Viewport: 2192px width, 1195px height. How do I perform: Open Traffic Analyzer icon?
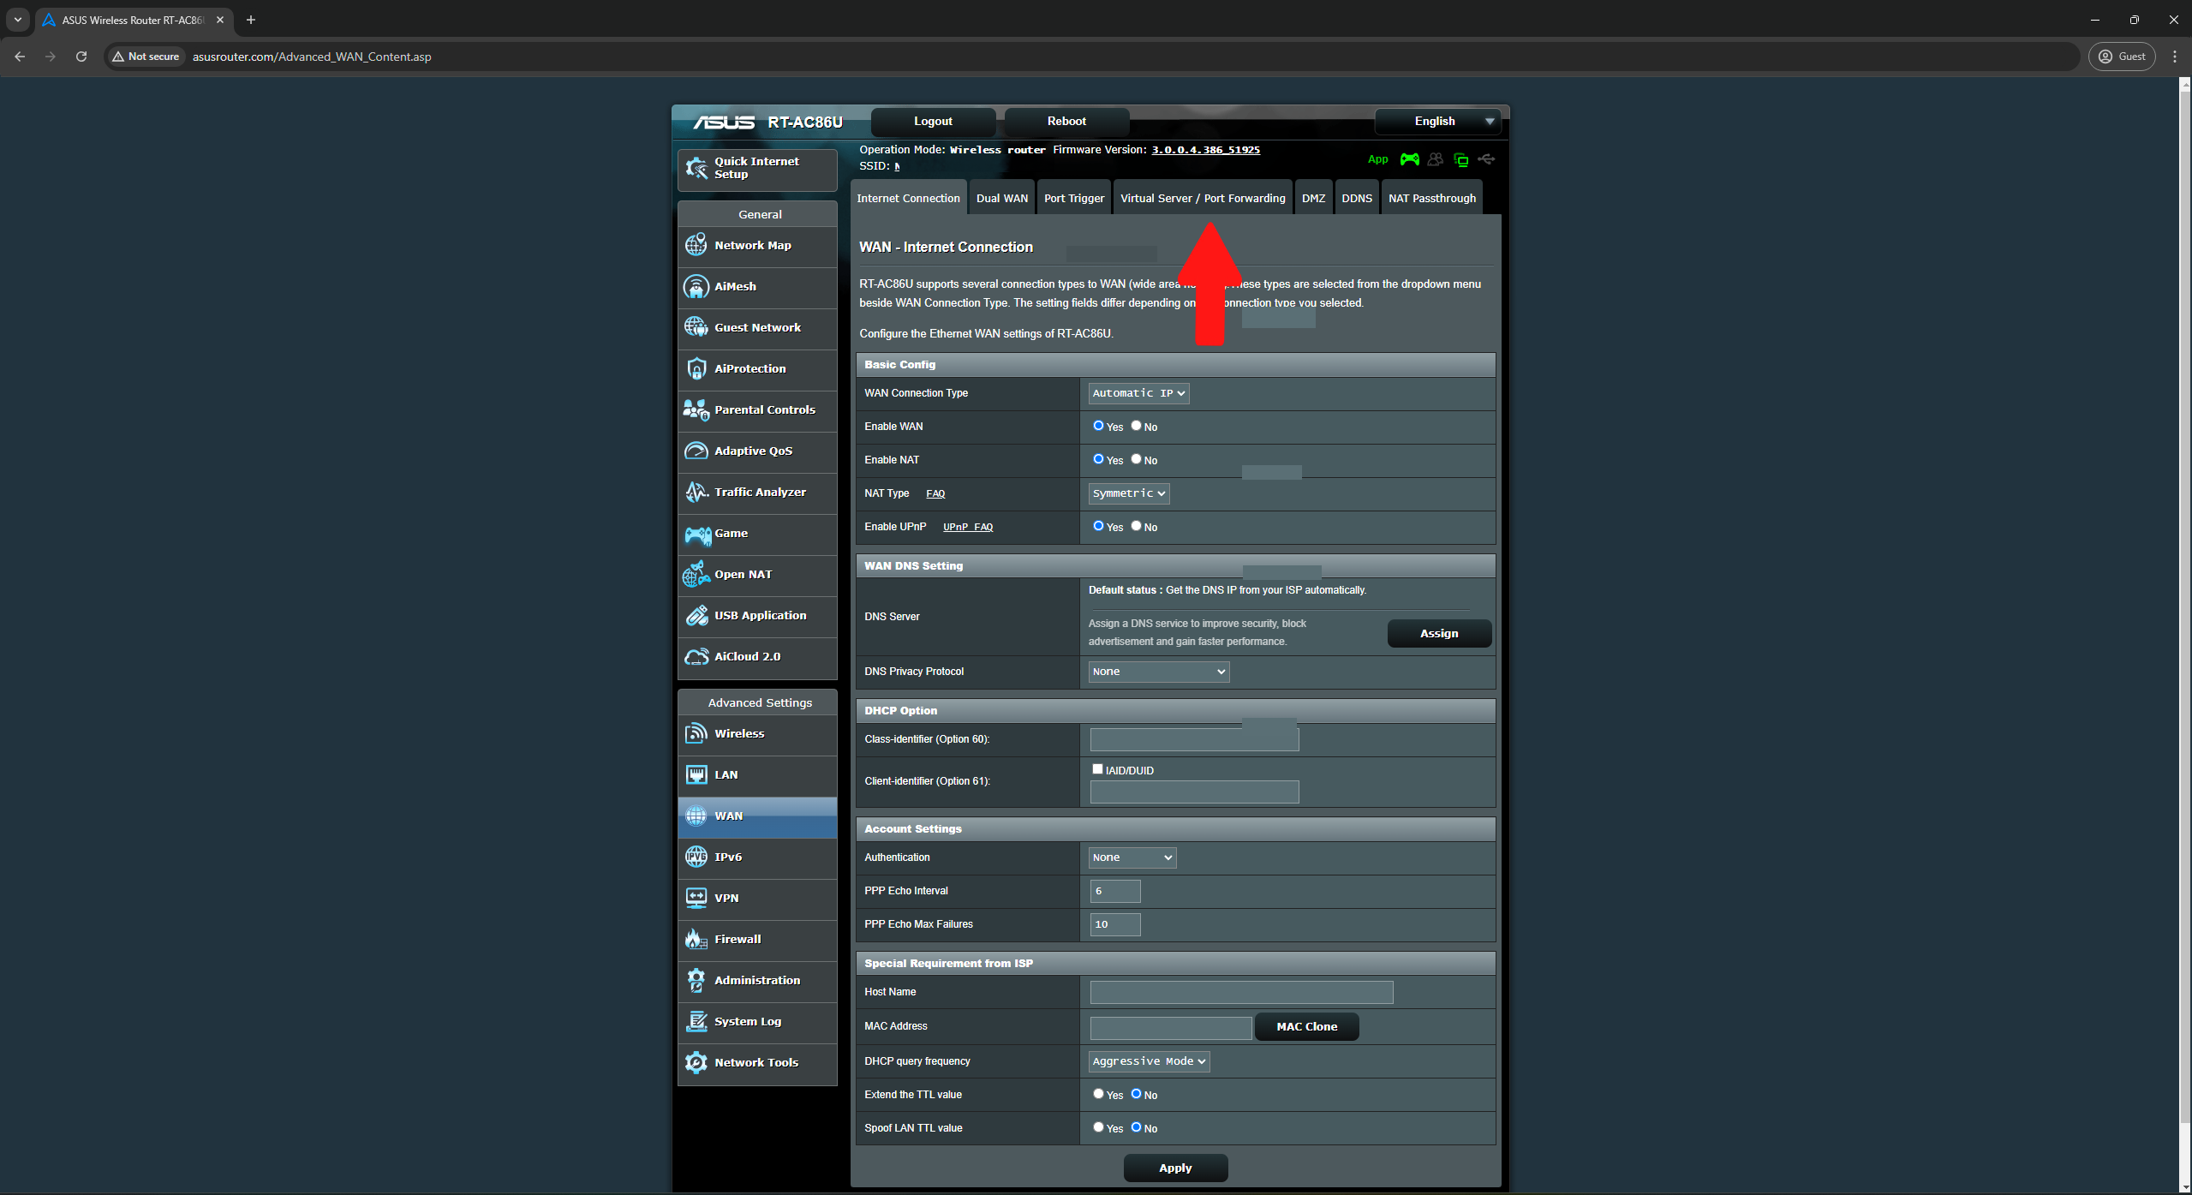[x=696, y=492]
